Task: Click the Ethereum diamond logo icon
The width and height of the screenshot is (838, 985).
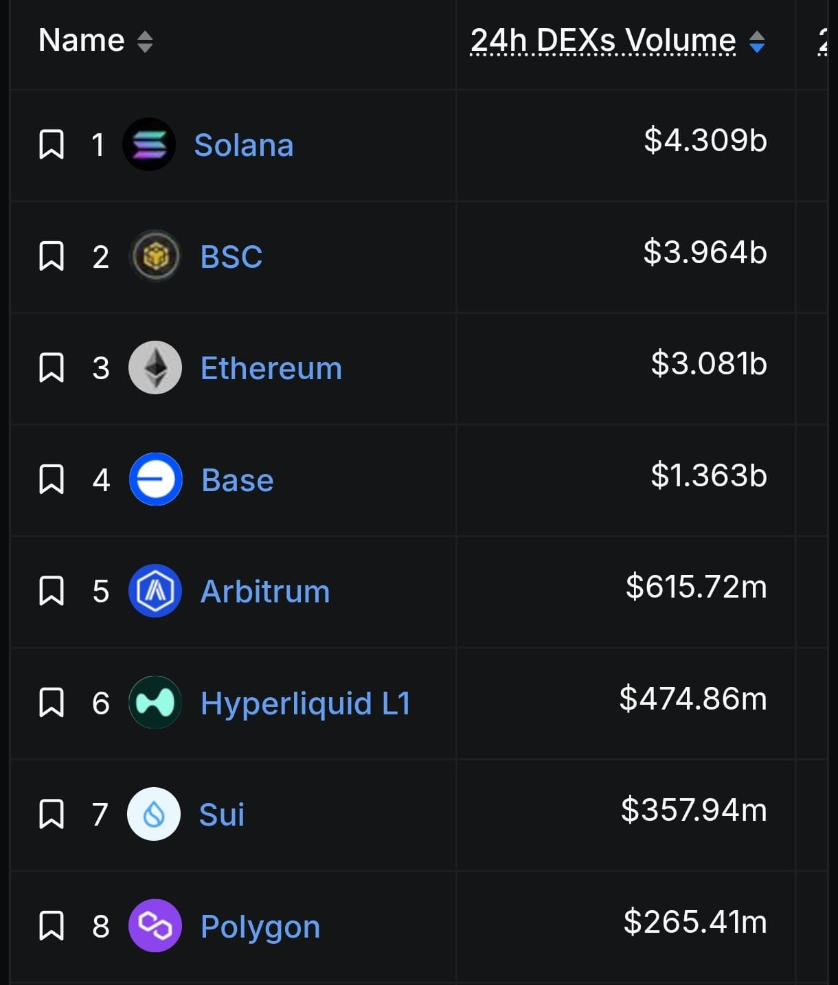Action: (x=155, y=367)
